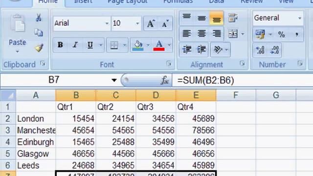Switch to the Insert tab
This screenshot has width=313, height=176.
tap(83, 2)
